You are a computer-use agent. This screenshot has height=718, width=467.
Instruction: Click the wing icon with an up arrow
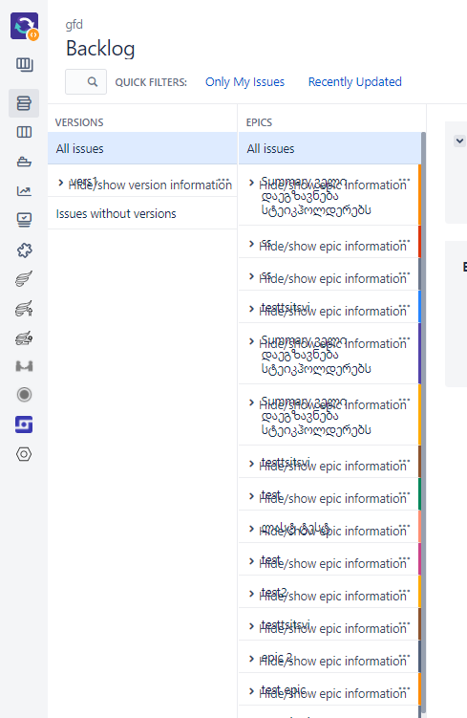pos(24,309)
